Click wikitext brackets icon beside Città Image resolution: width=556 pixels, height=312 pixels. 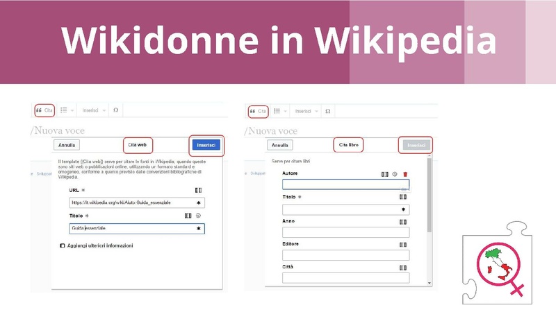point(403,268)
